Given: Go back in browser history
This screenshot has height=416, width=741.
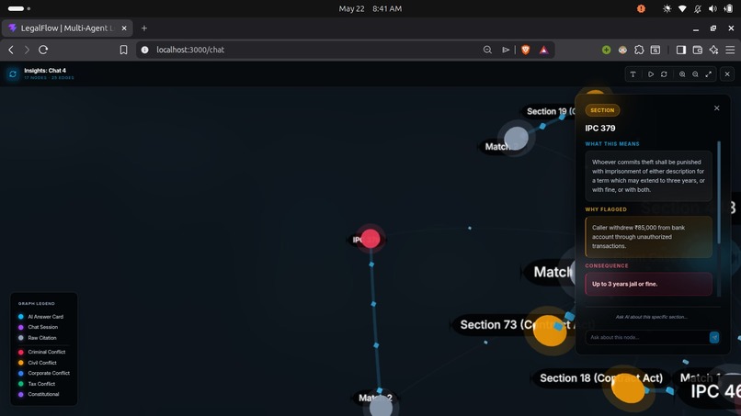Looking at the screenshot, I should (11, 50).
